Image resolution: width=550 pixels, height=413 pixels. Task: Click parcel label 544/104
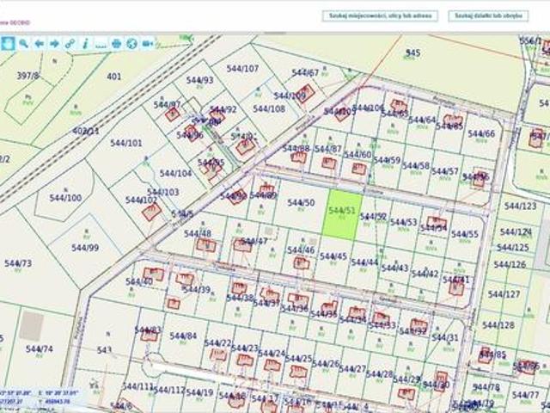(175, 173)
